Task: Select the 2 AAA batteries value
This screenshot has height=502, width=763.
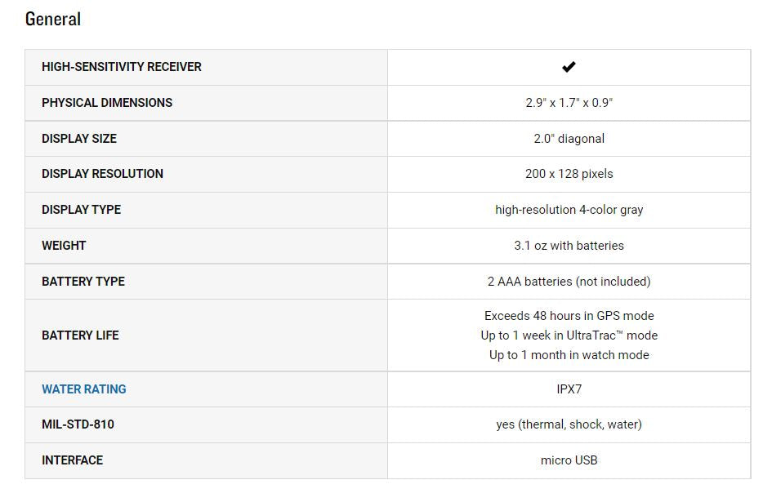Action: tap(569, 282)
